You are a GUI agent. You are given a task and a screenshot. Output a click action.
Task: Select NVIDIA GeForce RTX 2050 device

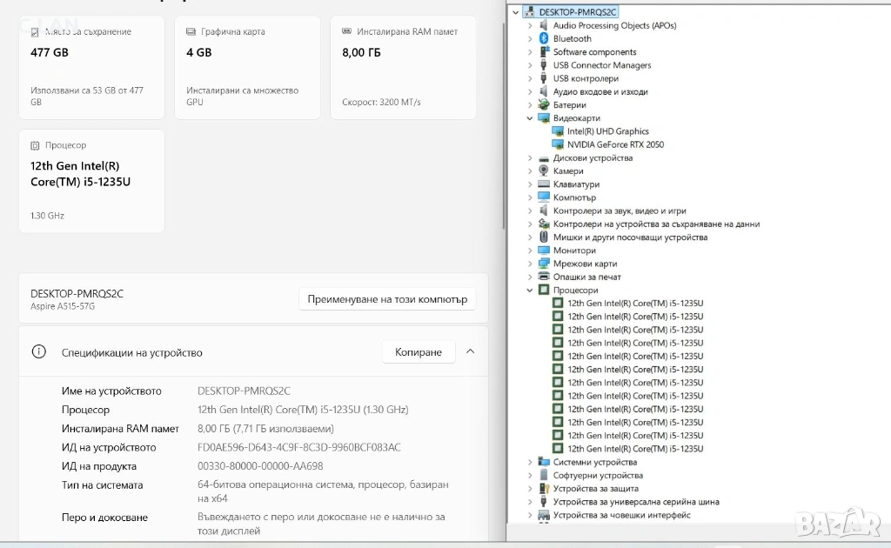(x=615, y=144)
